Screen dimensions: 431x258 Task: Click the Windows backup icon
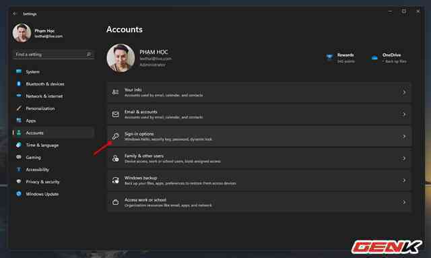(x=115, y=180)
